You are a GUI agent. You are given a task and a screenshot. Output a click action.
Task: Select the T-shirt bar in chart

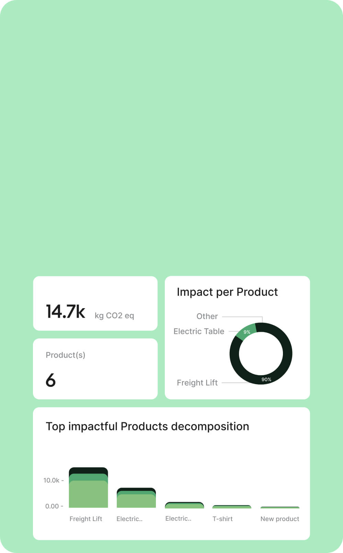point(232,507)
